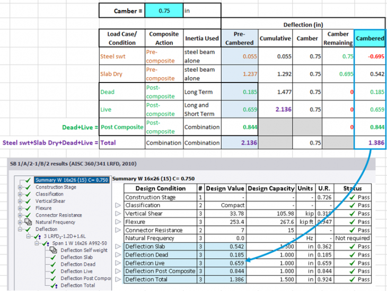Click the row arrow beside Connector Resistance in table

pos(118,230)
